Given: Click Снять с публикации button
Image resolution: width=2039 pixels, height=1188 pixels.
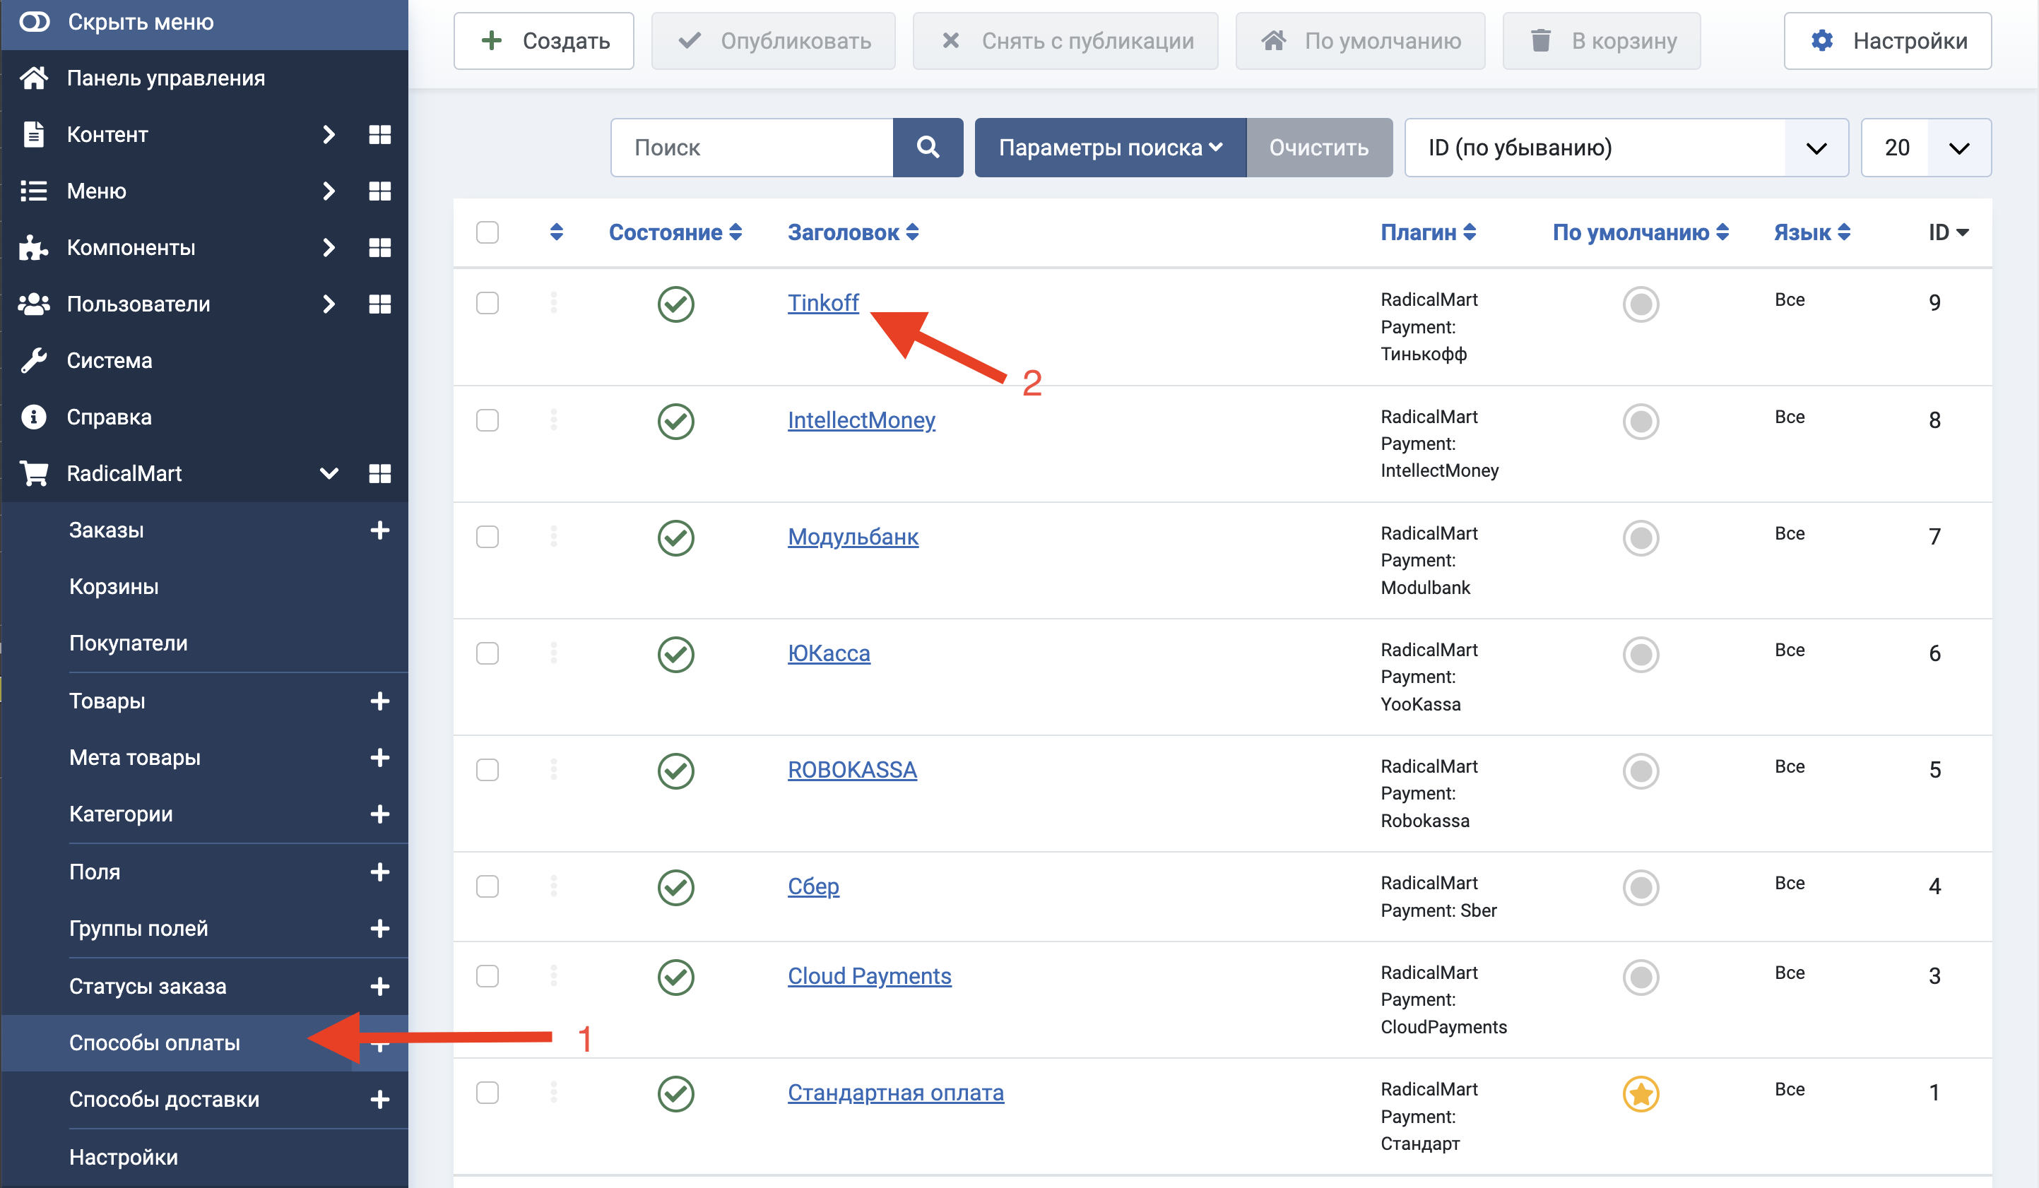Looking at the screenshot, I should pyautogui.click(x=1065, y=40).
